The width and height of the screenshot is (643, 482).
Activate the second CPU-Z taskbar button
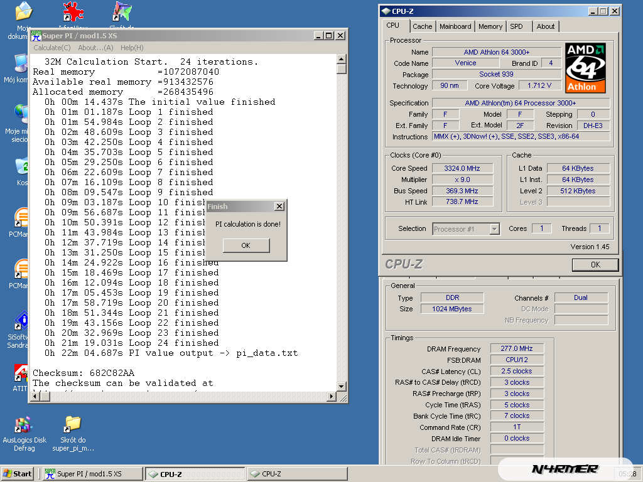click(x=297, y=474)
